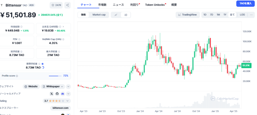Enable LOG scale on chart
The height and width of the screenshot is (115, 257).
[242, 15]
